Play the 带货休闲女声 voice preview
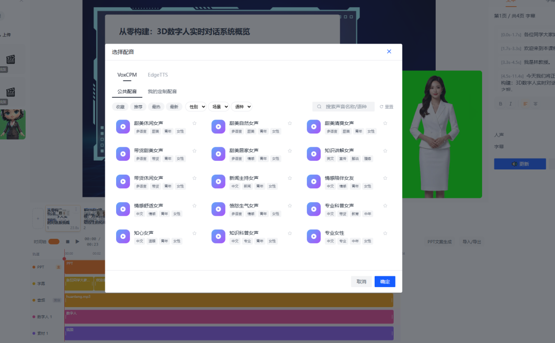This screenshot has height=343, width=555. pyautogui.click(x=123, y=181)
